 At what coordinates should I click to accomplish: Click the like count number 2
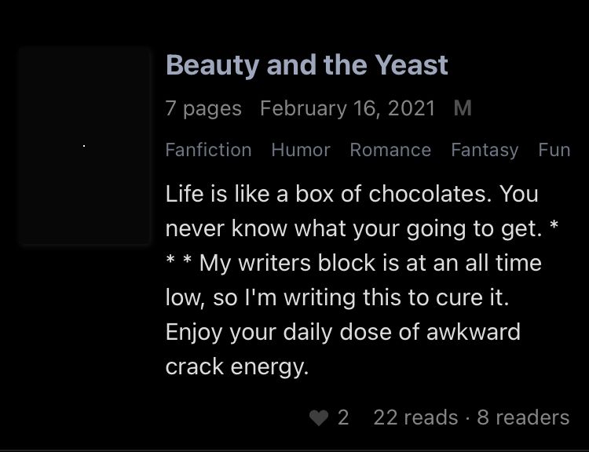click(343, 417)
